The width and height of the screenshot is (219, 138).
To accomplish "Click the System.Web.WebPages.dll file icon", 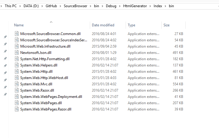I will point(17,103).
